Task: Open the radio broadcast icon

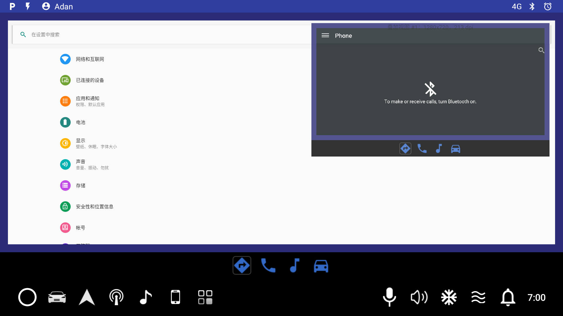Action: coord(116,297)
